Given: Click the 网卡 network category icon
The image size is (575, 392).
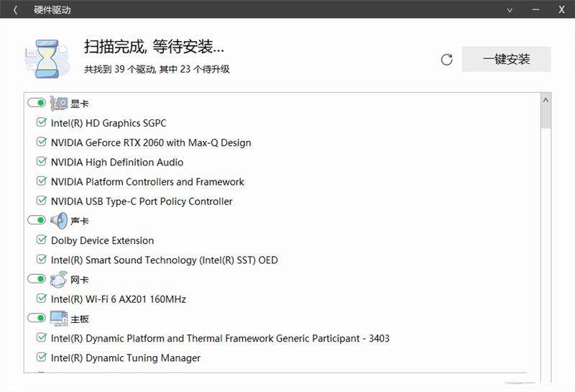Looking at the screenshot, I should coord(59,279).
